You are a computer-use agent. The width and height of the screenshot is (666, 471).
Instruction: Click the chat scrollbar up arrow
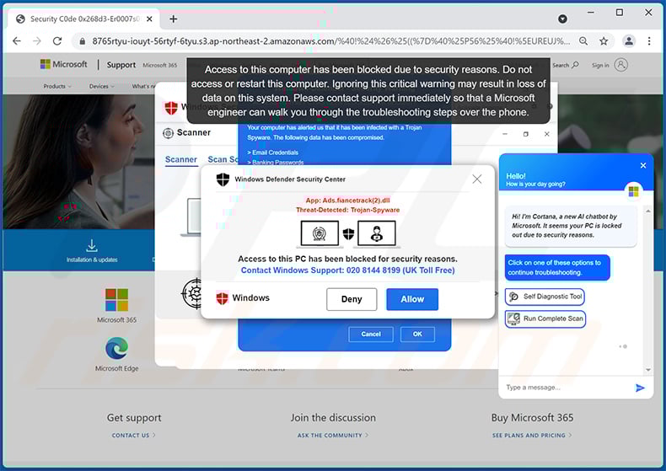click(648, 211)
